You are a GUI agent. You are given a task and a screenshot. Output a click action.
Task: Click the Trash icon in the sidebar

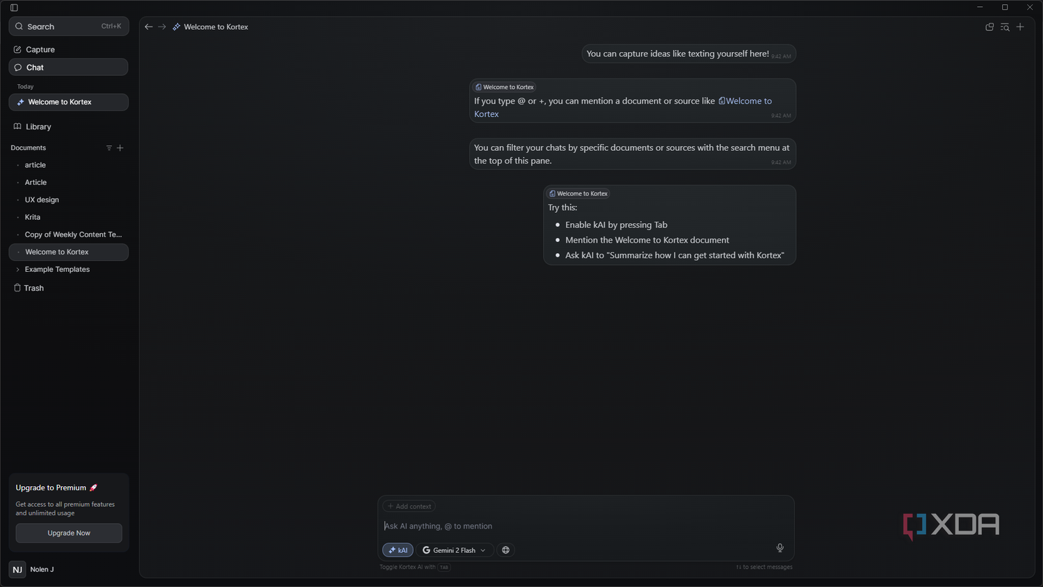point(17,288)
